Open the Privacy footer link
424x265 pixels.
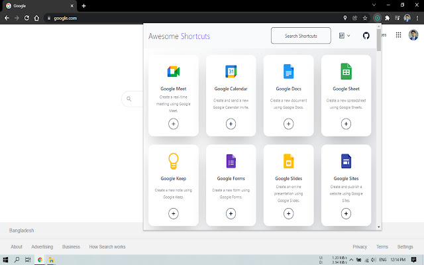[x=360, y=246]
